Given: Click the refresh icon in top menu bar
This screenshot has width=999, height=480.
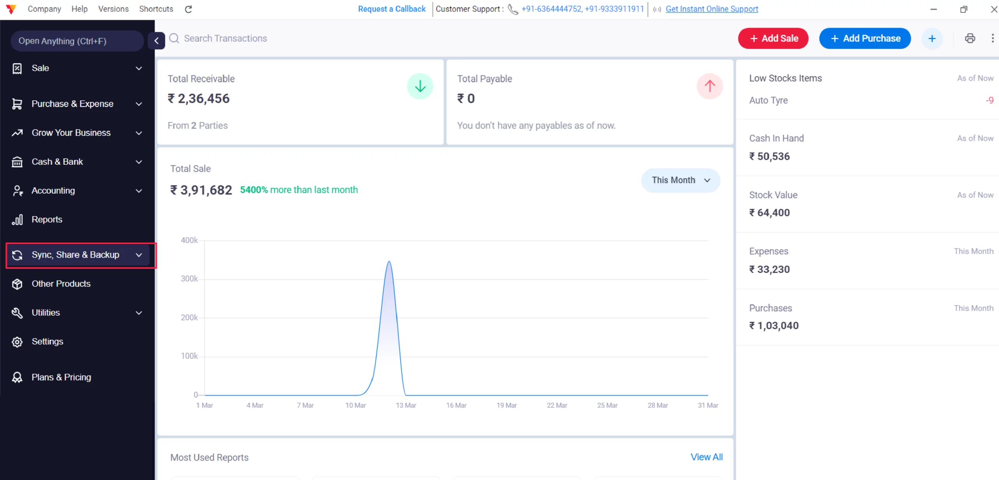Looking at the screenshot, I should point(188,9).
